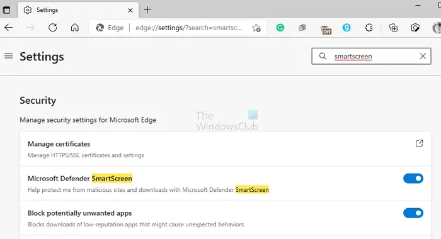Open the Extensions puzzle icon
The height and width of the screenshot is (239, 441).
pyautogui.click(x=369, y=28)
